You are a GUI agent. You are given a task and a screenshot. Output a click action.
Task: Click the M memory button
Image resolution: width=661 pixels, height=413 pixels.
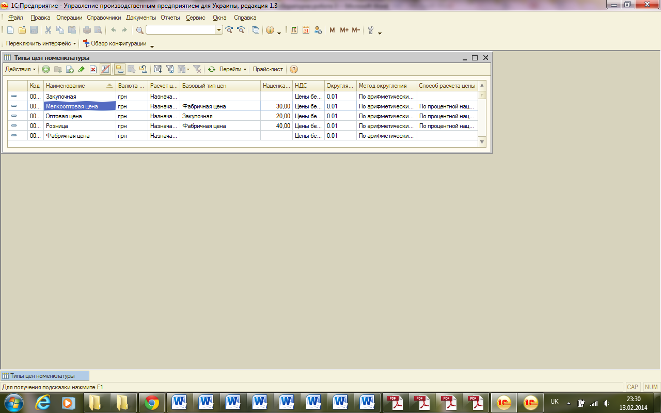332,30
